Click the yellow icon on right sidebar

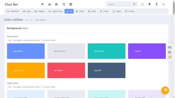(x=170, y=57)
